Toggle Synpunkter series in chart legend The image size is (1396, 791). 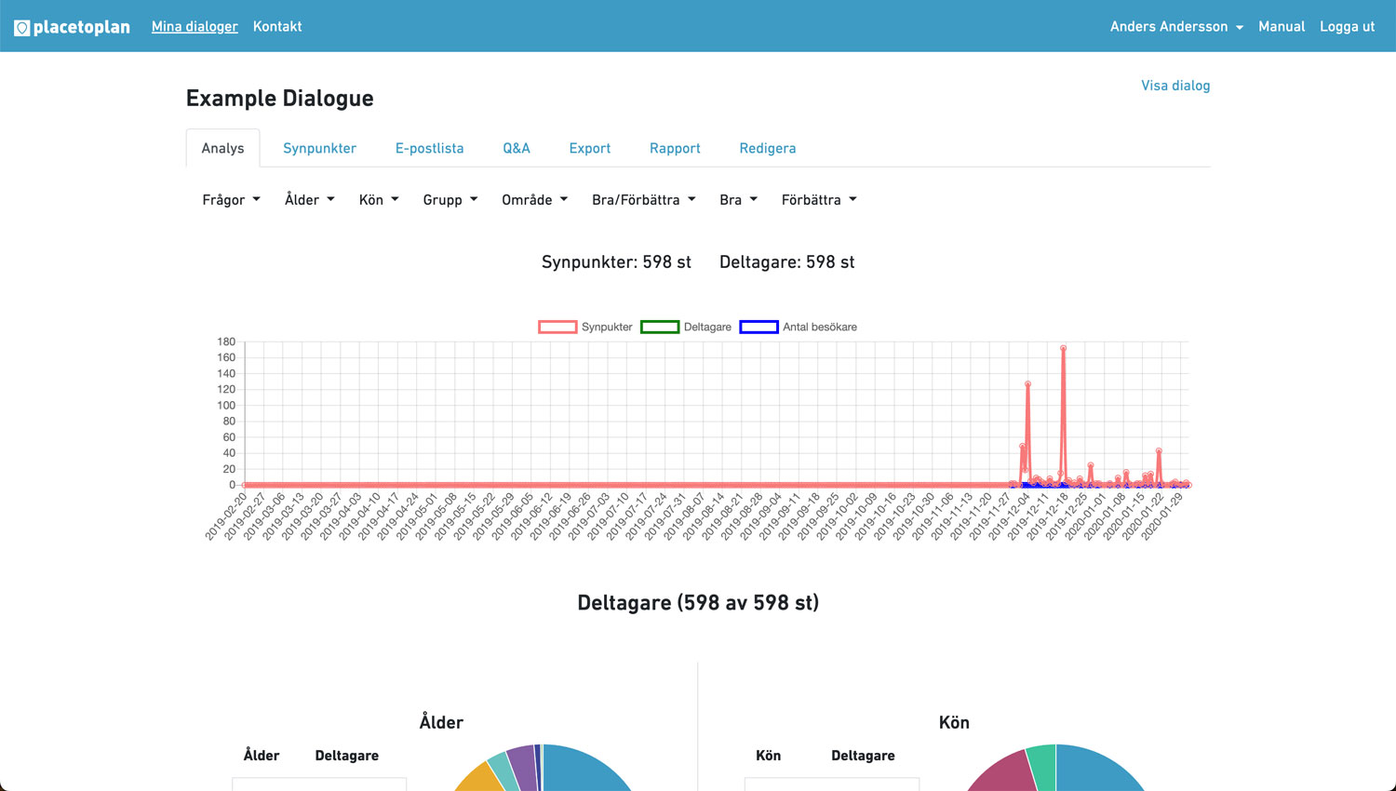(585, 327)
